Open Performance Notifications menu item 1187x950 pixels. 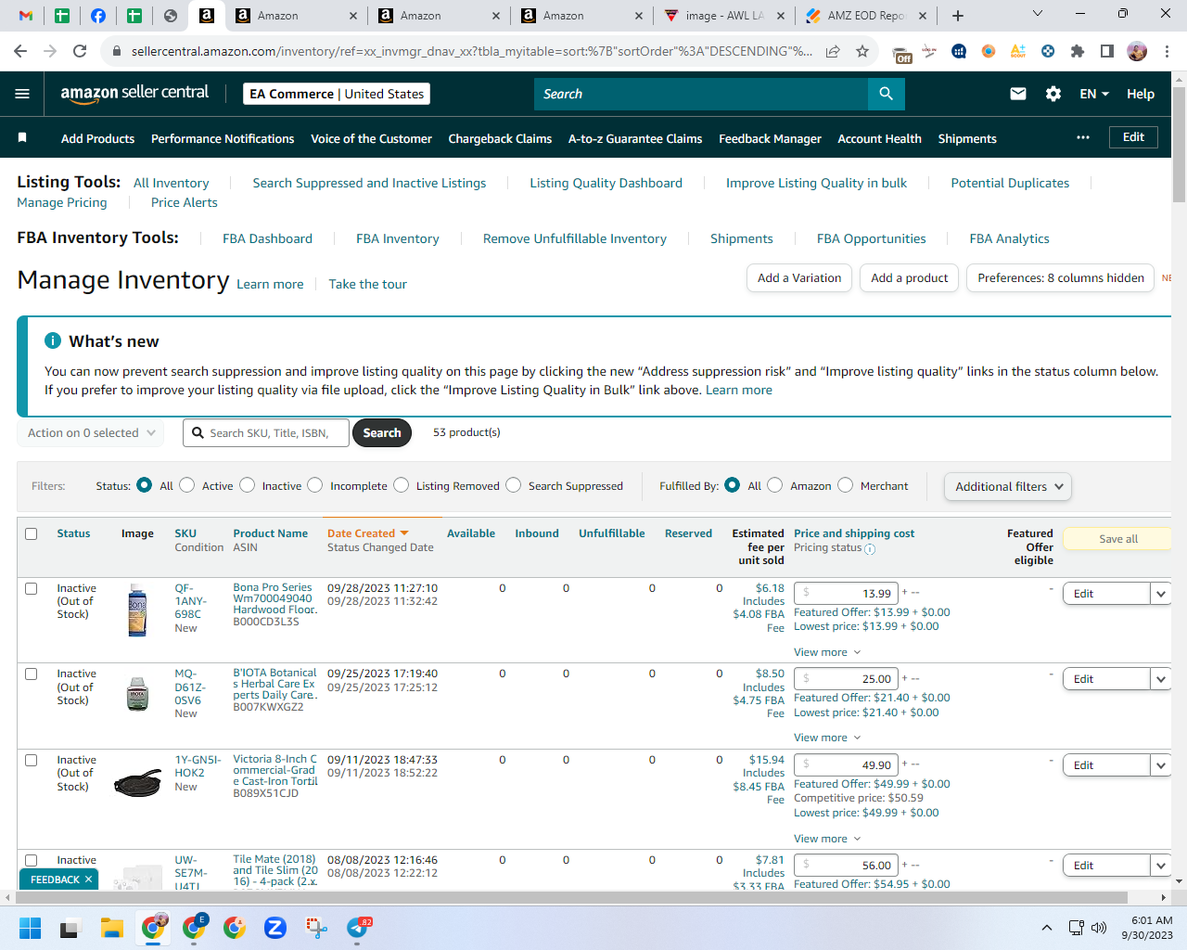pyautogui.click(x=223, y=138)
